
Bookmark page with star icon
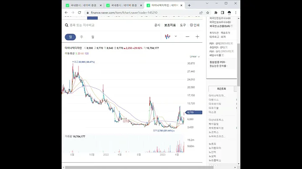(208, 13)
